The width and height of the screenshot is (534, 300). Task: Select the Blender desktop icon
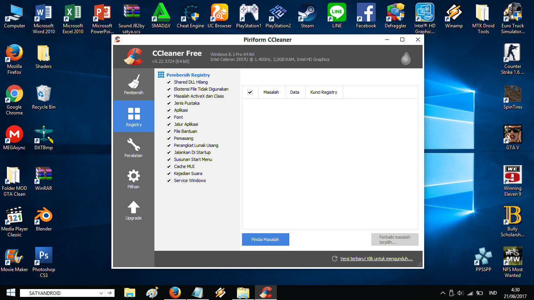[44, 220]
